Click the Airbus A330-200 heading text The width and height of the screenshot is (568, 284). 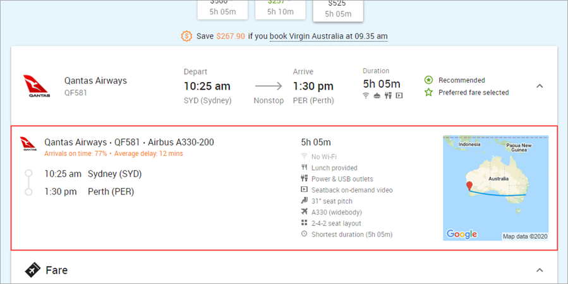(x=181, y=142)
